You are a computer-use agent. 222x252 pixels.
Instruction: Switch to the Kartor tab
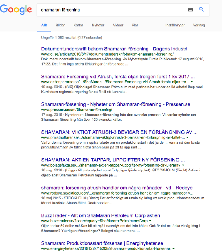(78, 25)
